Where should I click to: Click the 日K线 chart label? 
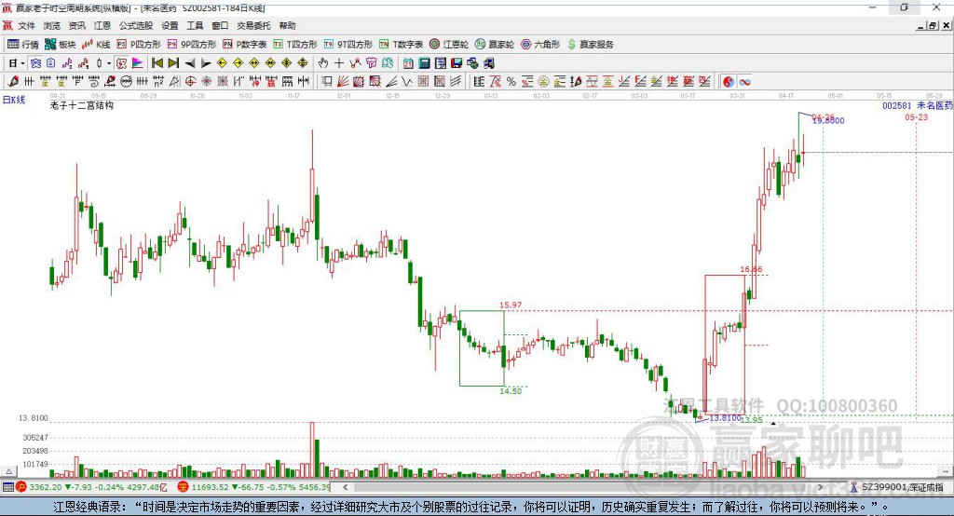pyautogui.click(x=14, y=100)
